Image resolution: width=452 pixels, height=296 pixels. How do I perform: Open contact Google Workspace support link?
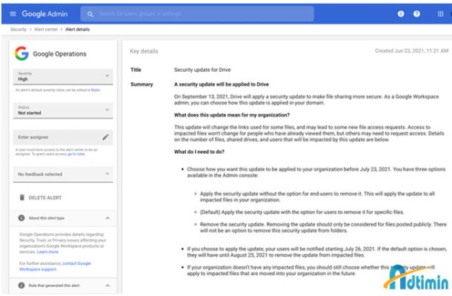[x=55, y=266]
